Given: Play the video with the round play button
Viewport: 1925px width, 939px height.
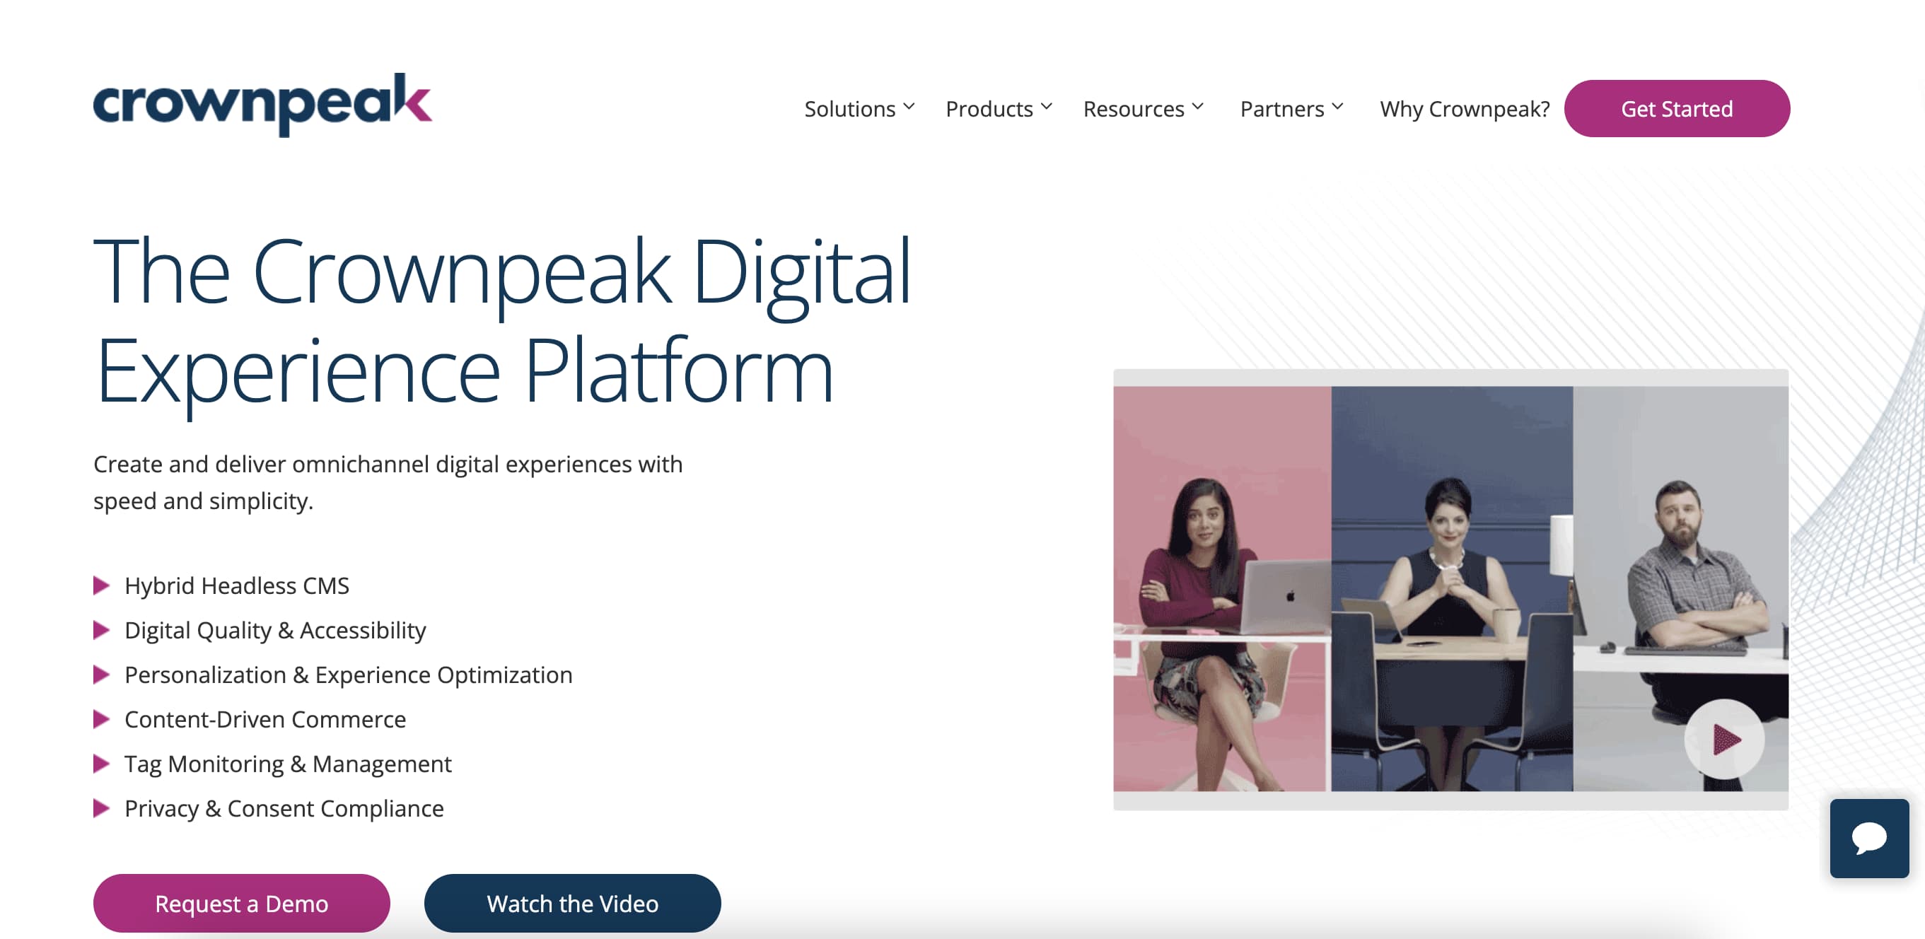Looking at the screenshot, I should pos(1725,740).
